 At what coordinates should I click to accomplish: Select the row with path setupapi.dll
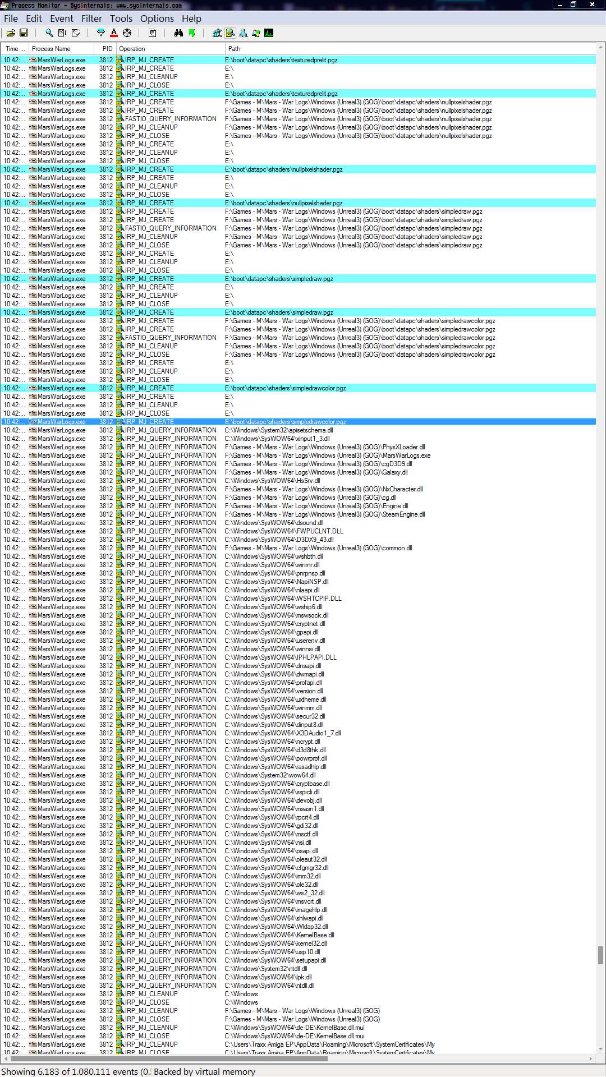299,960
